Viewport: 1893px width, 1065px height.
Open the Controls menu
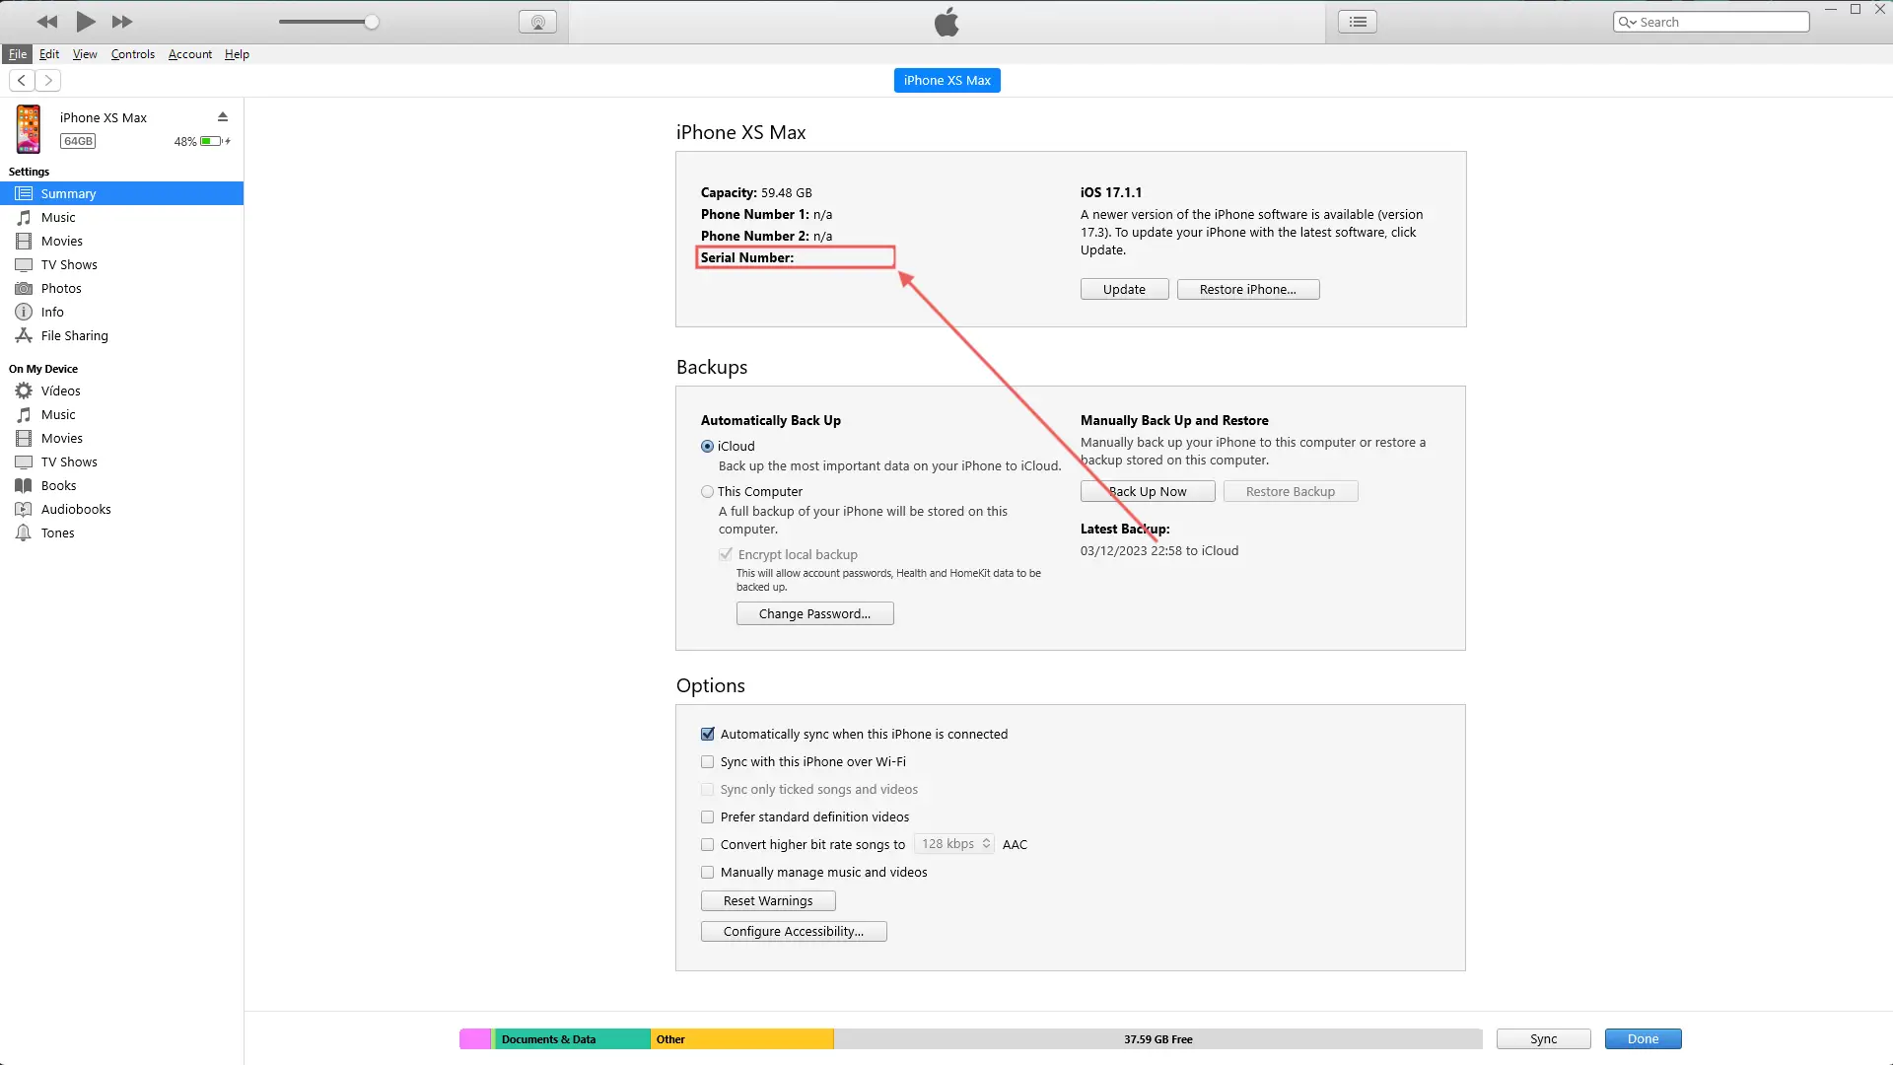(132, 54)
